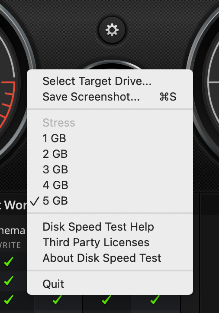Click the disabled Stress header label
Viewport: 219px width, 313px height.
(59, 123)
